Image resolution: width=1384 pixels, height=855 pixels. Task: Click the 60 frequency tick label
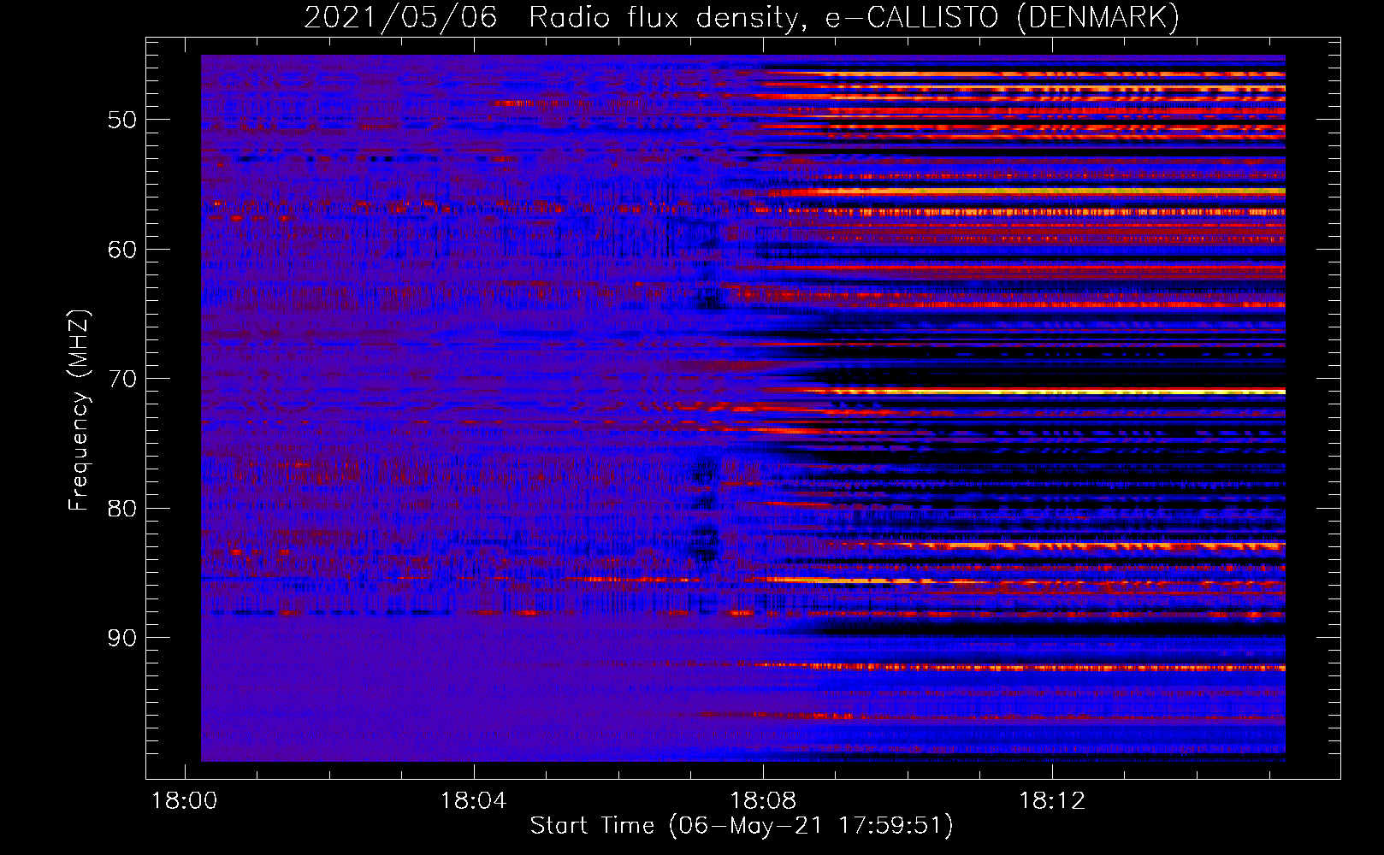[122, 250]
